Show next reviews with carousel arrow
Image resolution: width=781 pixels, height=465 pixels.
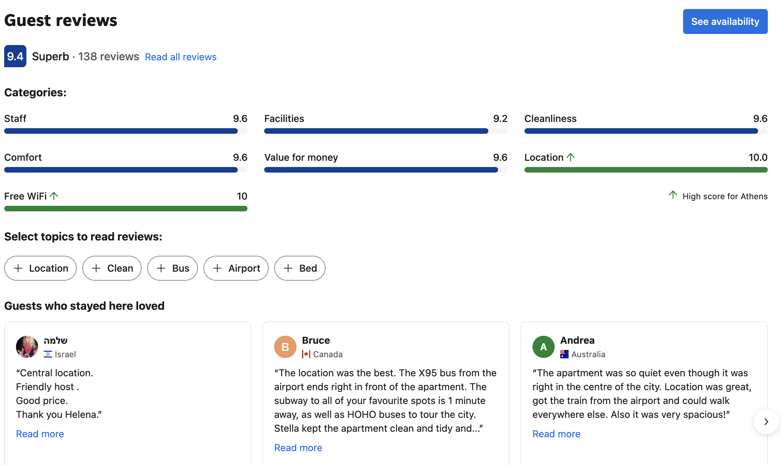pyautogui.click(x=766, y=422)
